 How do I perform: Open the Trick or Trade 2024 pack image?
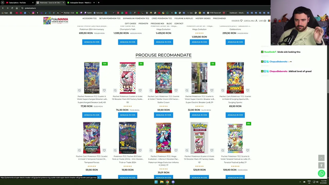point(127,138)
